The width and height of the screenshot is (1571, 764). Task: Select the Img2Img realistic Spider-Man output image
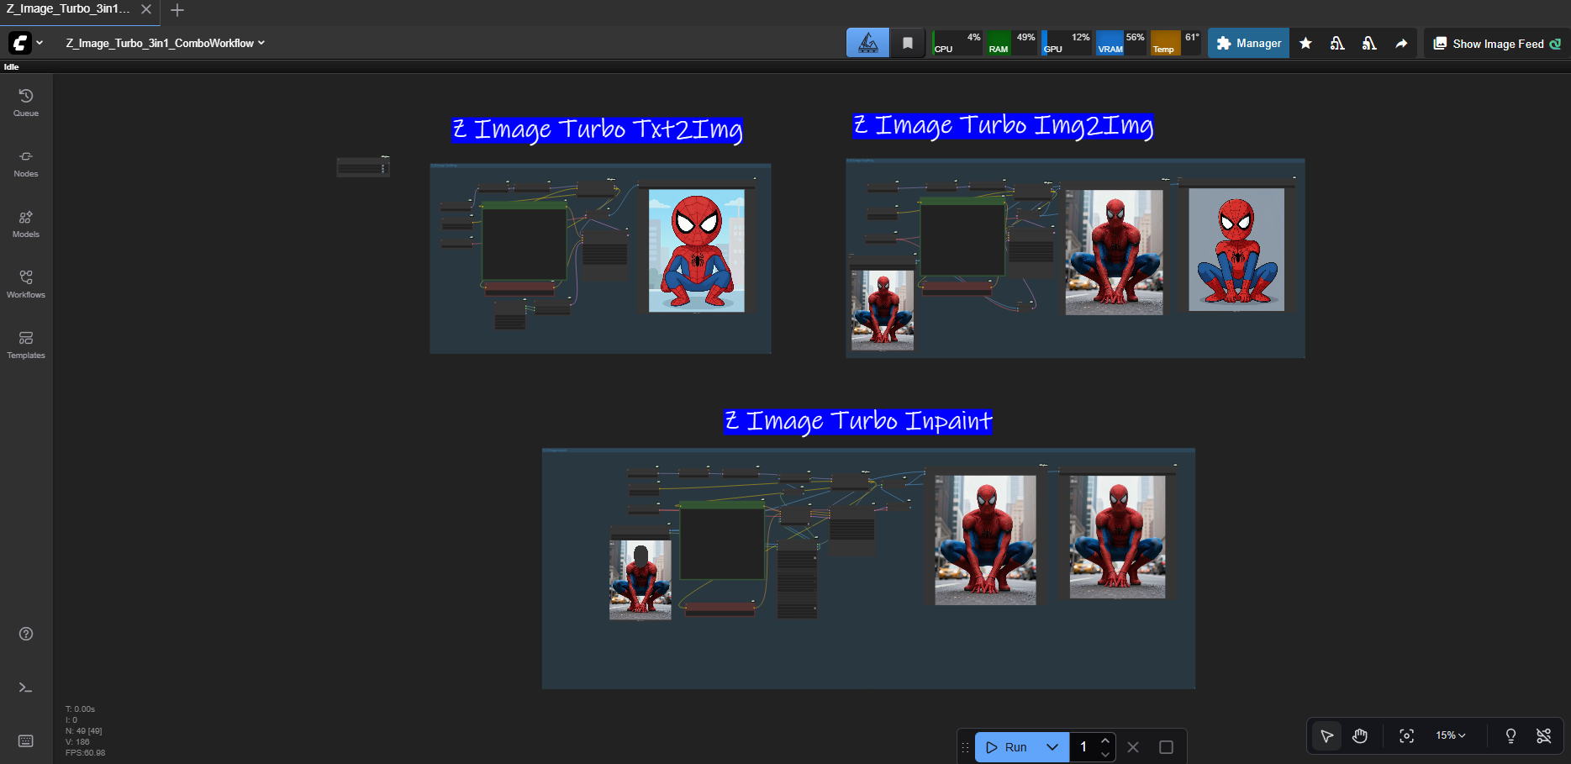pyautogui.click(x=1115, y=252)
